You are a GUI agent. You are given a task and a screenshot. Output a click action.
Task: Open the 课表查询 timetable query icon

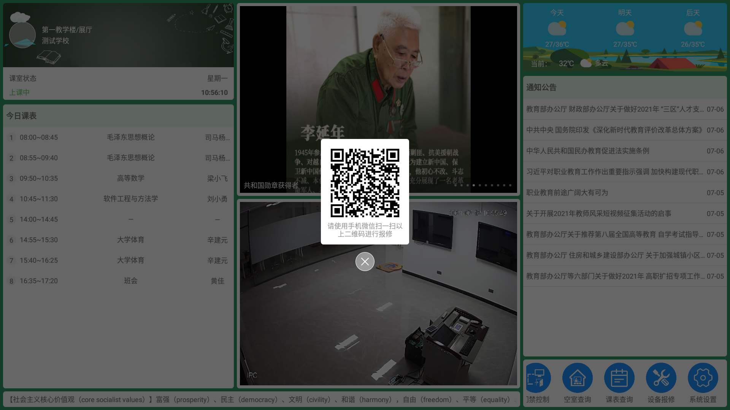click(x=619, y=378)
